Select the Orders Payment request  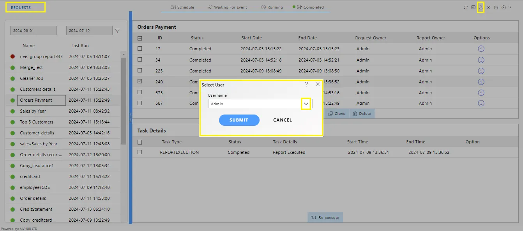coord(41,100)
